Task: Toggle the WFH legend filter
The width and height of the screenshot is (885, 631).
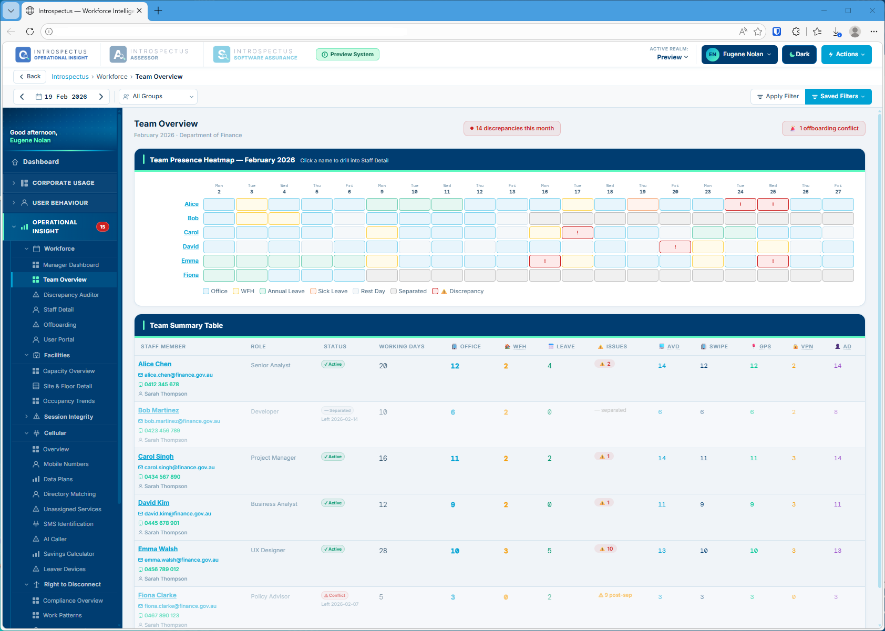Action: pyautogui.click(x=243, y=291)
